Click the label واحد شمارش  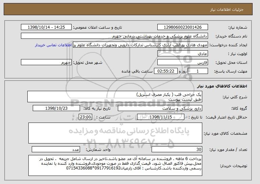click(x=98, y=150)
